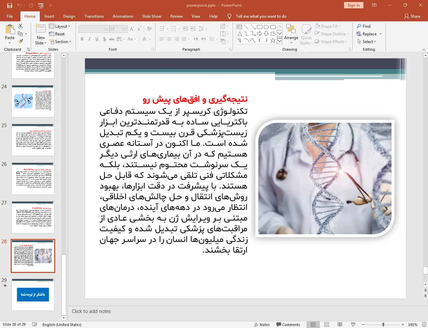This screenshot has width=428, height=328.
Task: Switch to the Design tab
Action: (69, 16)
